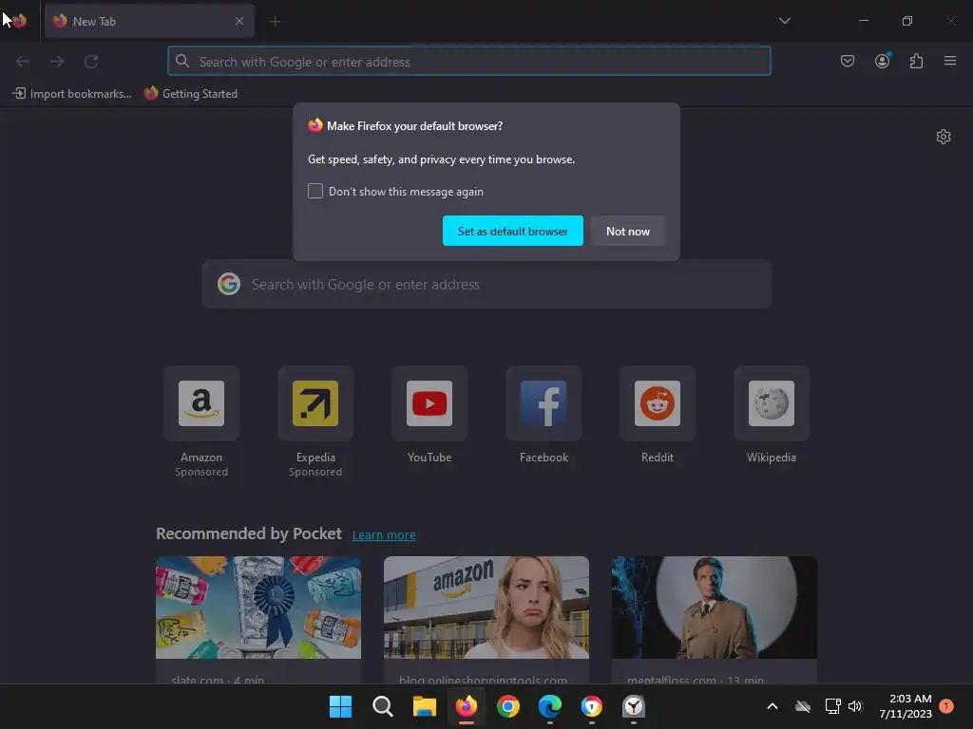Open the Firefox View icon at top left
This screenshot has width=973, height=729.
pyautogui.click(x=19, y=21)
